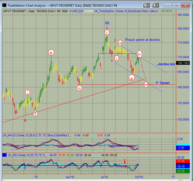Click the 165.0000 price axis label

point(183,72)
